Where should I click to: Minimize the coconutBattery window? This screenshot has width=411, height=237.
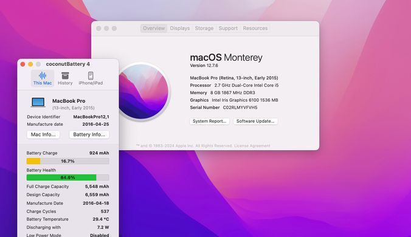click(30, 64)
